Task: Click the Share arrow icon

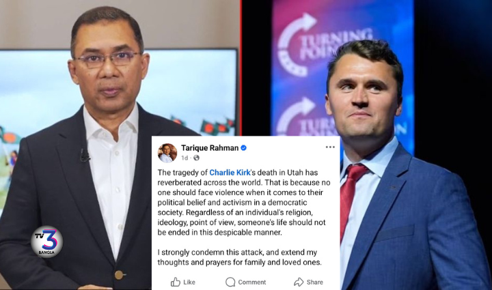Action: point(299,282)
